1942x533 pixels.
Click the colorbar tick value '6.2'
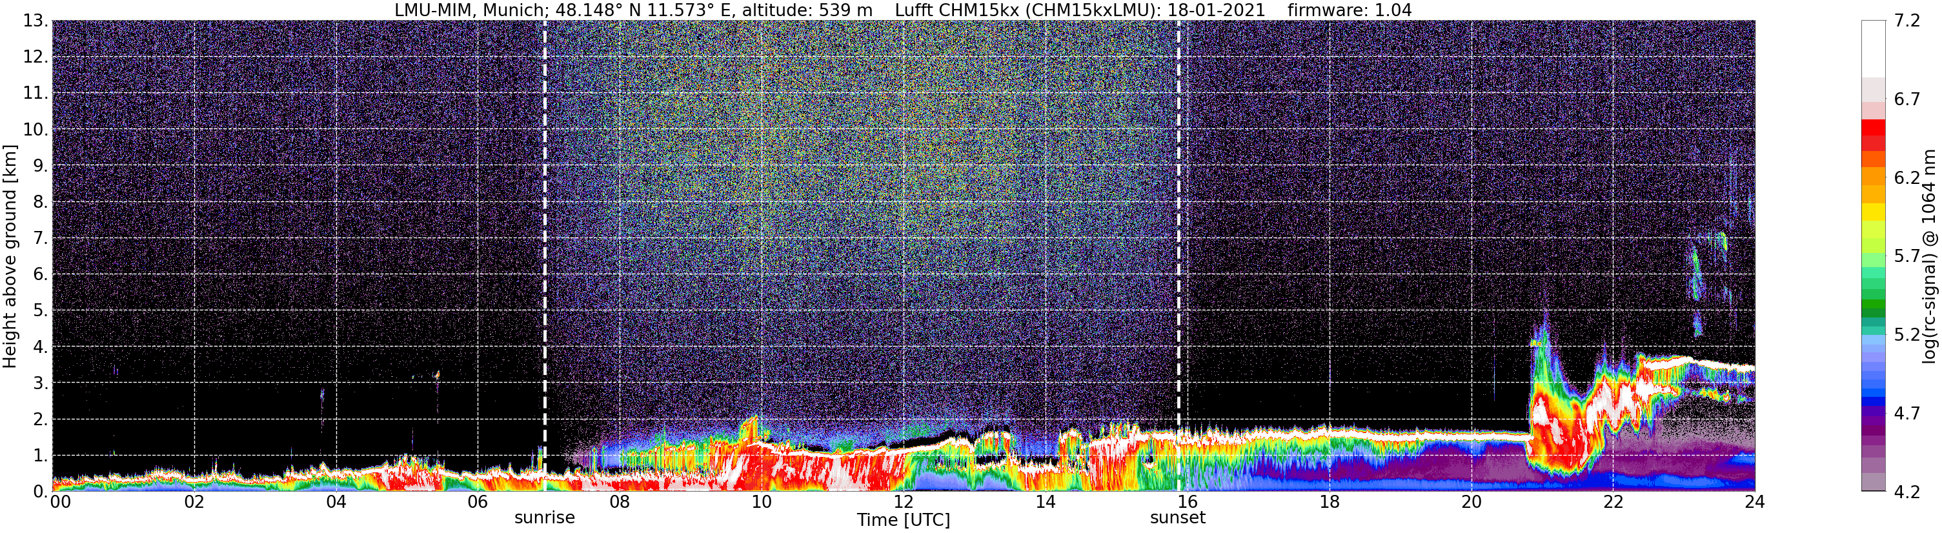tap(1907, 178)
